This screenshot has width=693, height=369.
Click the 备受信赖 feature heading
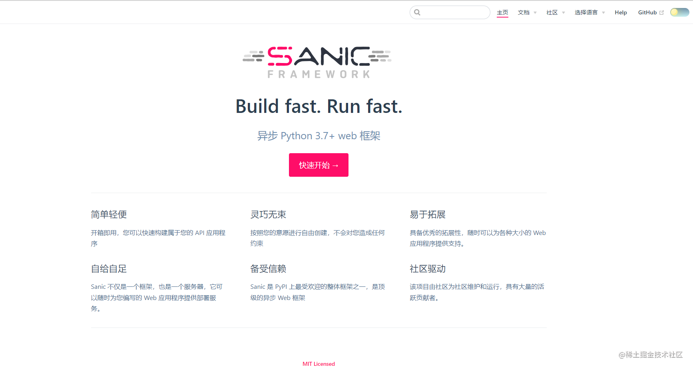[x=268, y=269]
